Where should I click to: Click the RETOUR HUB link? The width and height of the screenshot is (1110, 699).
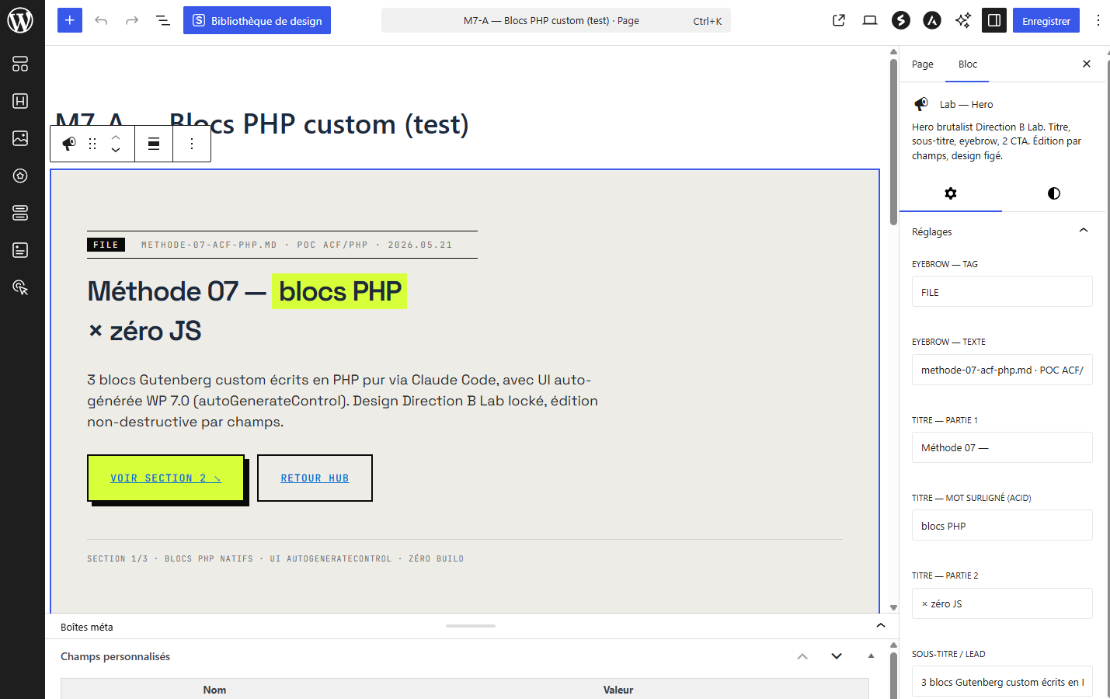point(315,478)
